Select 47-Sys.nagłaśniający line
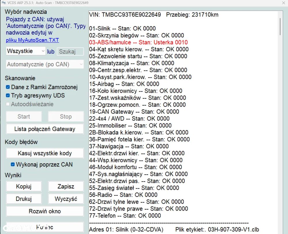Screen dimensions: 288x234 coord(138,174)
